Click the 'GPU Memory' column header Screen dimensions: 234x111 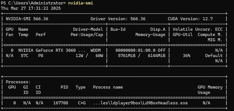pos(210,87)
